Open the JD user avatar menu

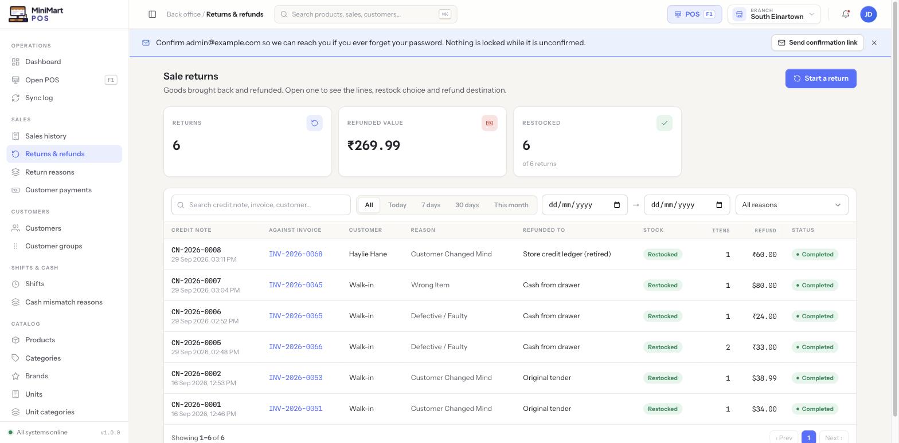(869, 14)
